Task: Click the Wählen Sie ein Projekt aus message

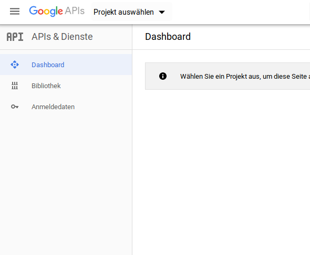Action: point(245,77)
